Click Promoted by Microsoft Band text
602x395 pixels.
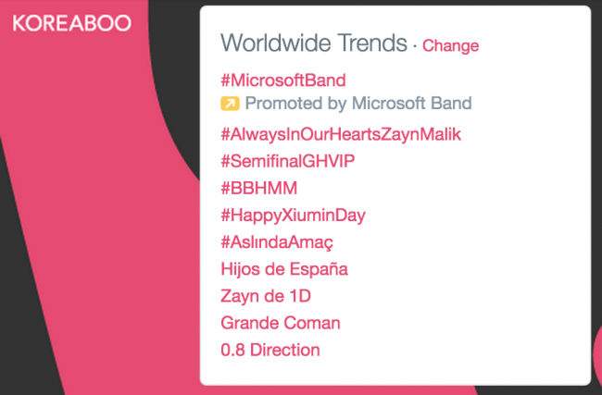pyautogui.click(x=358, y=104)
